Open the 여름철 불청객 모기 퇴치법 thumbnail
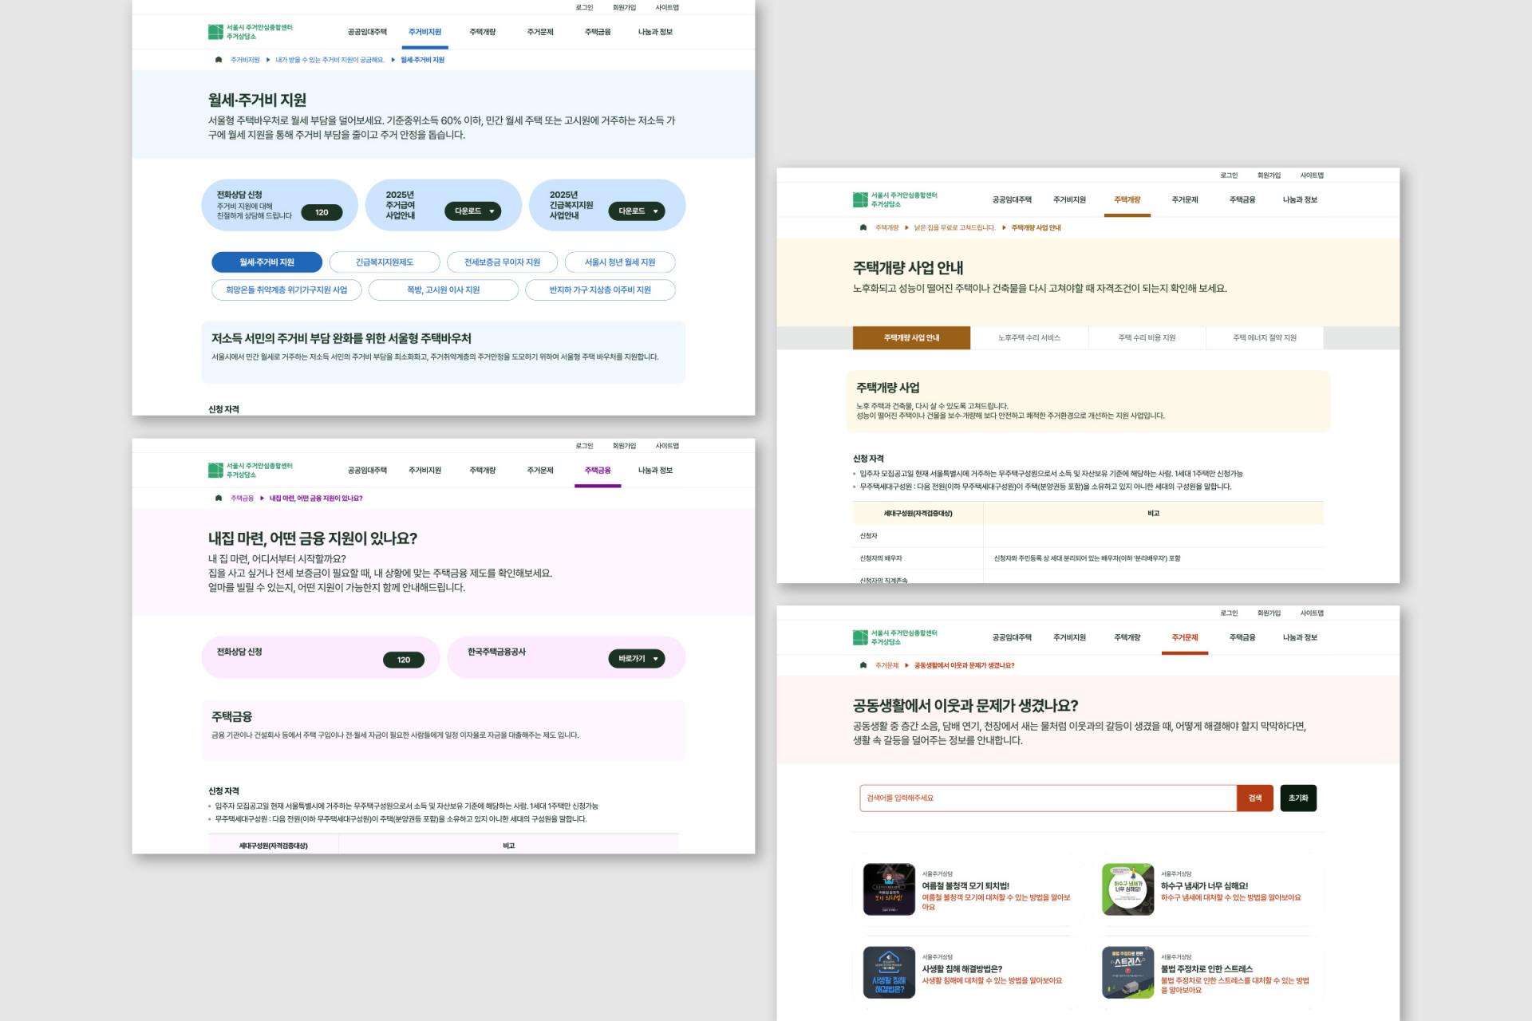This screenshot has height=1021, width=1532. point(889,889)
